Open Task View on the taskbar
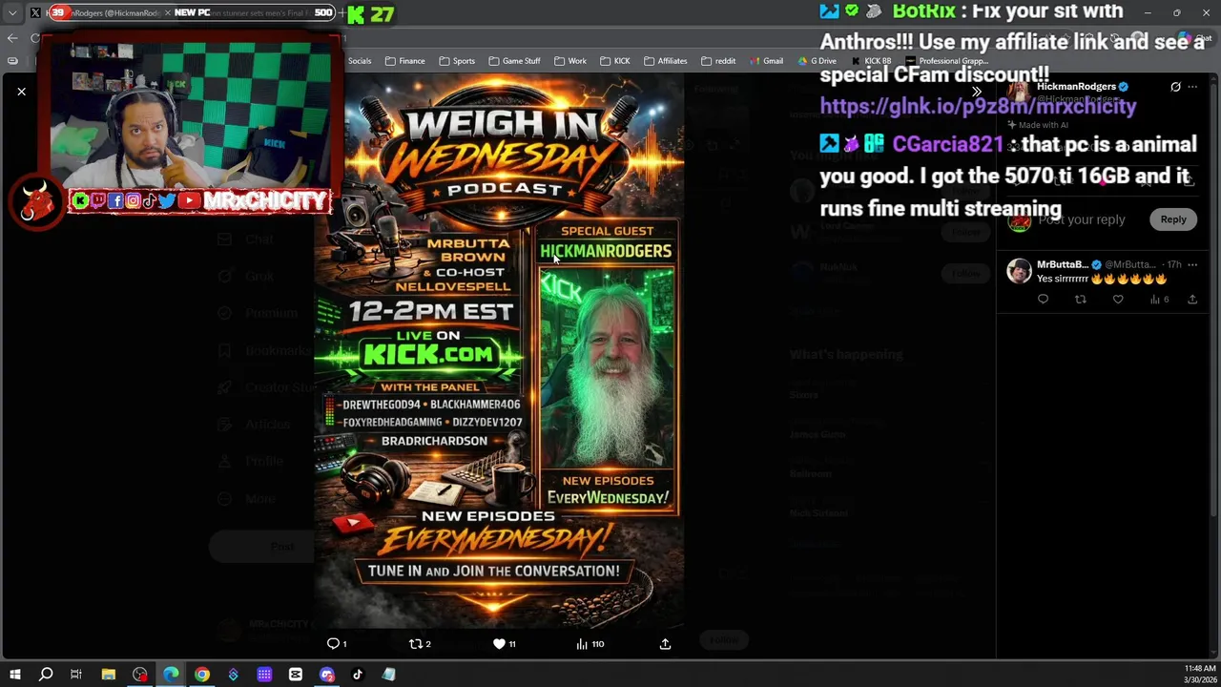Screen dimensions: 1221x687 point(76,675)
